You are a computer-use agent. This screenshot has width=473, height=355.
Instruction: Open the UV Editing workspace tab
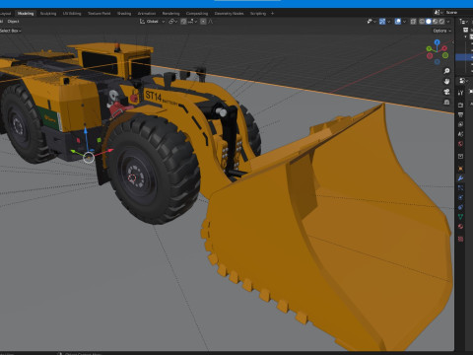(72, 14)
